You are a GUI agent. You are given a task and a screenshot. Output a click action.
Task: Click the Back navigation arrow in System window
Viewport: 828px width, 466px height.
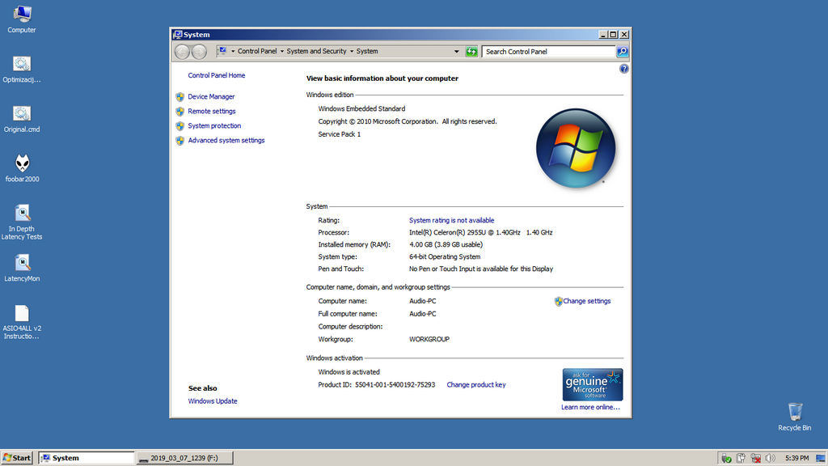pos(182,51)
